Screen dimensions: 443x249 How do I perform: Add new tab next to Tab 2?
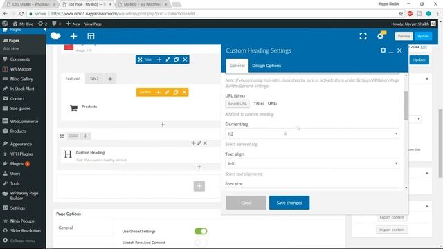(110, 79)
